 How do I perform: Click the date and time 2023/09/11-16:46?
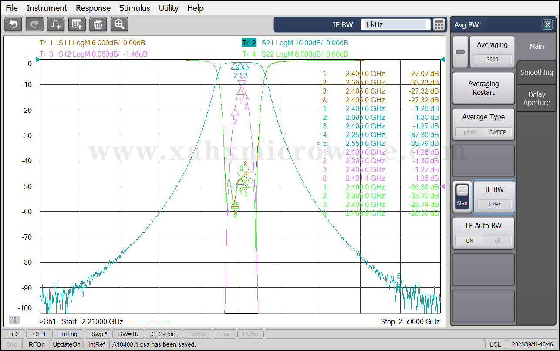tap(532, 344)
